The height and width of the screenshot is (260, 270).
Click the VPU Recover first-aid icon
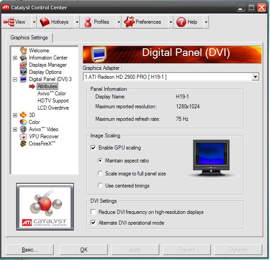(x=23, y=136)
